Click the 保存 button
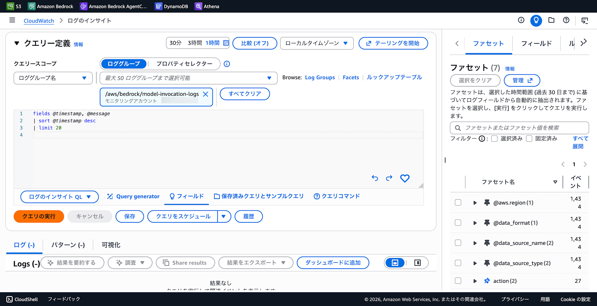 (x=130, y=216)
